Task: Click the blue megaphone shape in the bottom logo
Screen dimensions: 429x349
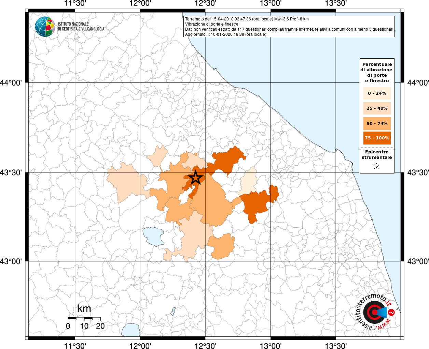Action: tap(382, 312)
